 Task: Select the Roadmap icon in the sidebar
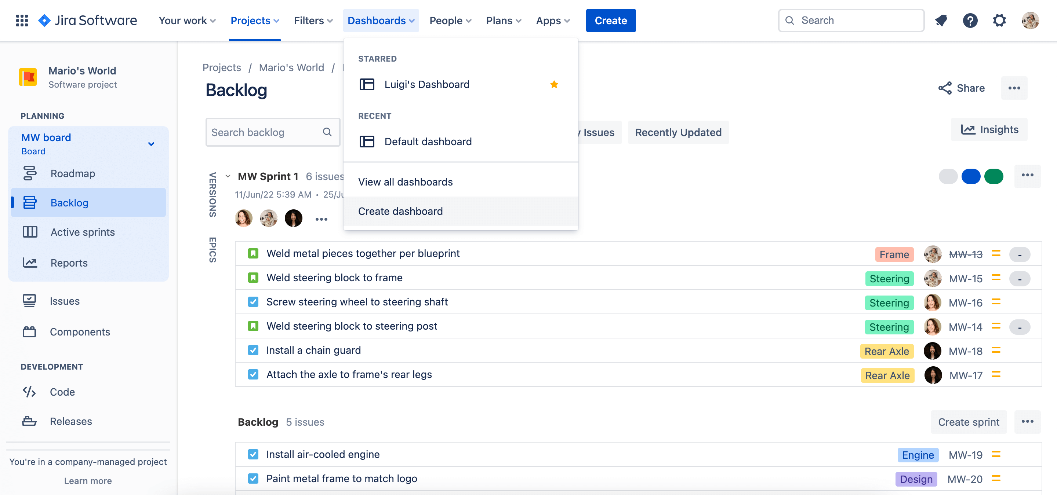click(x=29, y=173)
